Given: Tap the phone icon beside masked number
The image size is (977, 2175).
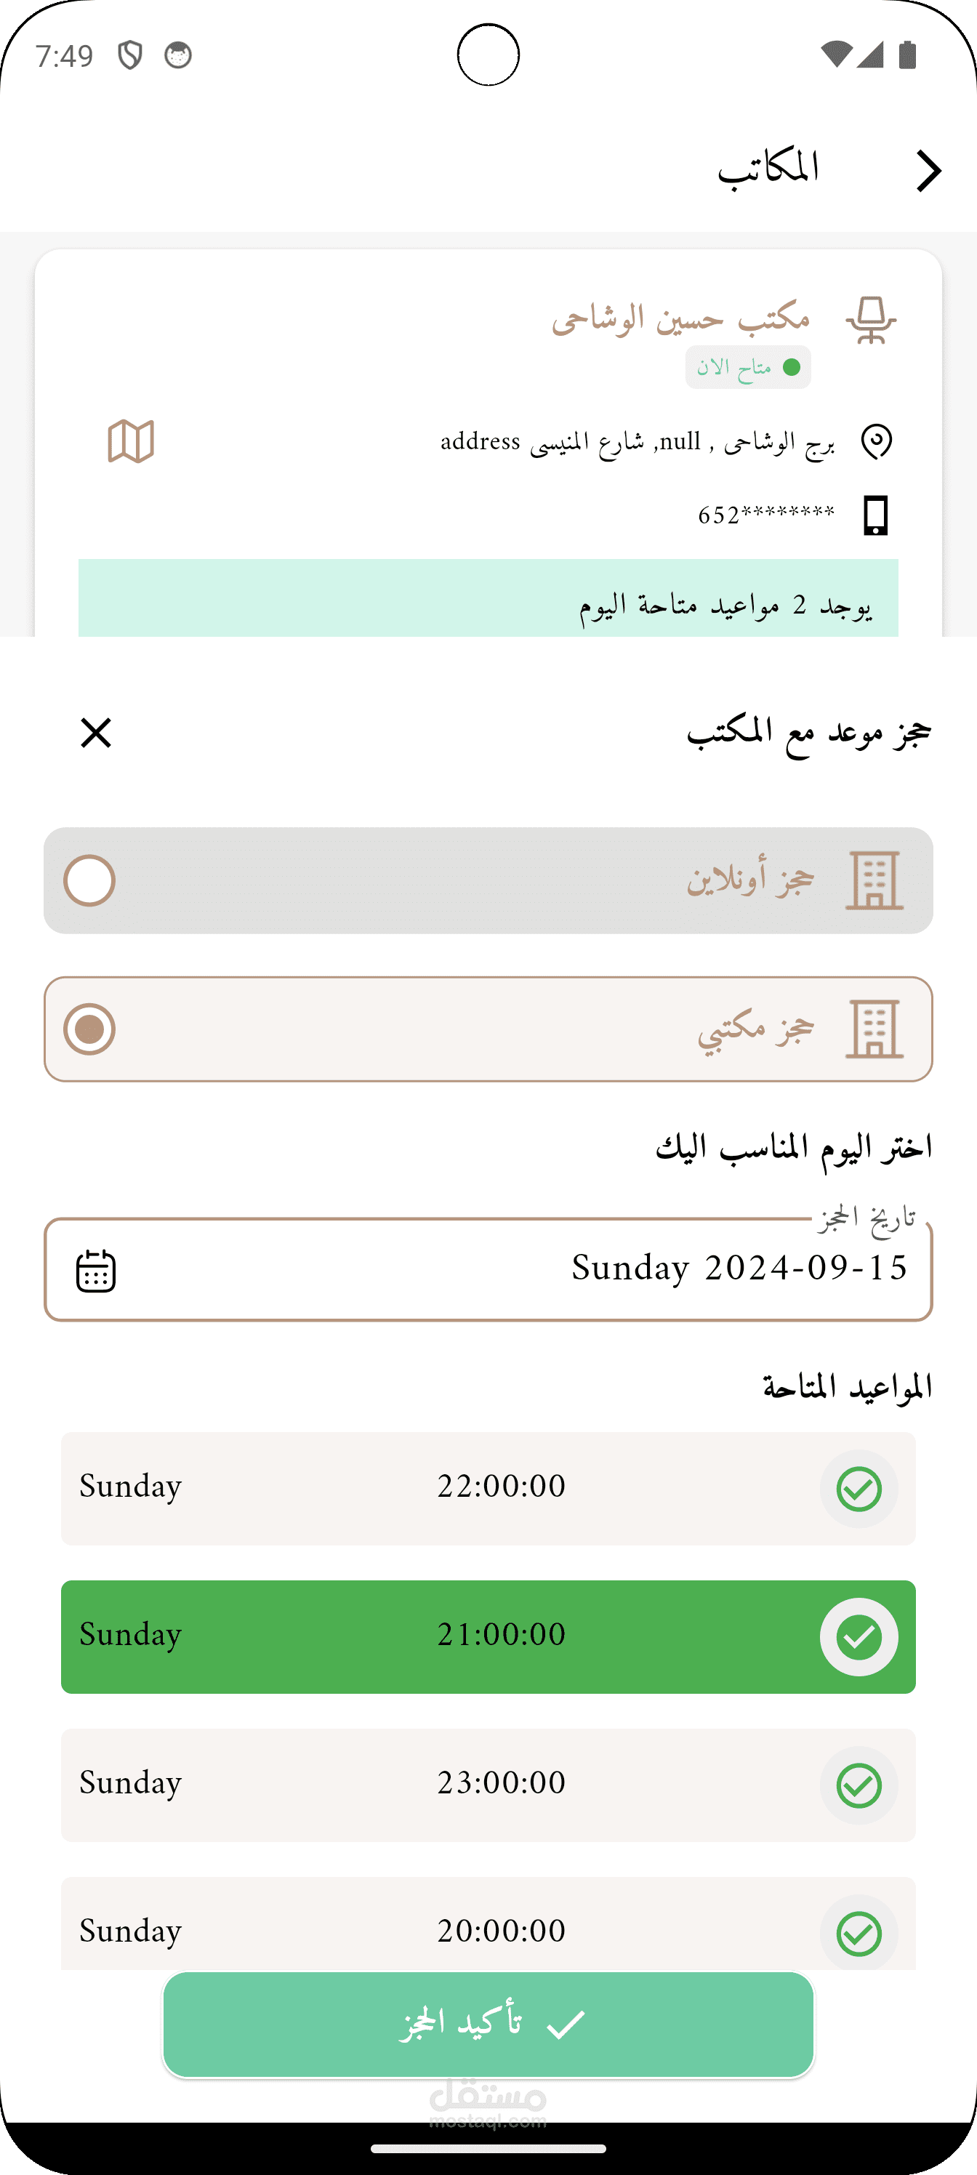Looking at the screenshot, I should click(x=876, y=515).
